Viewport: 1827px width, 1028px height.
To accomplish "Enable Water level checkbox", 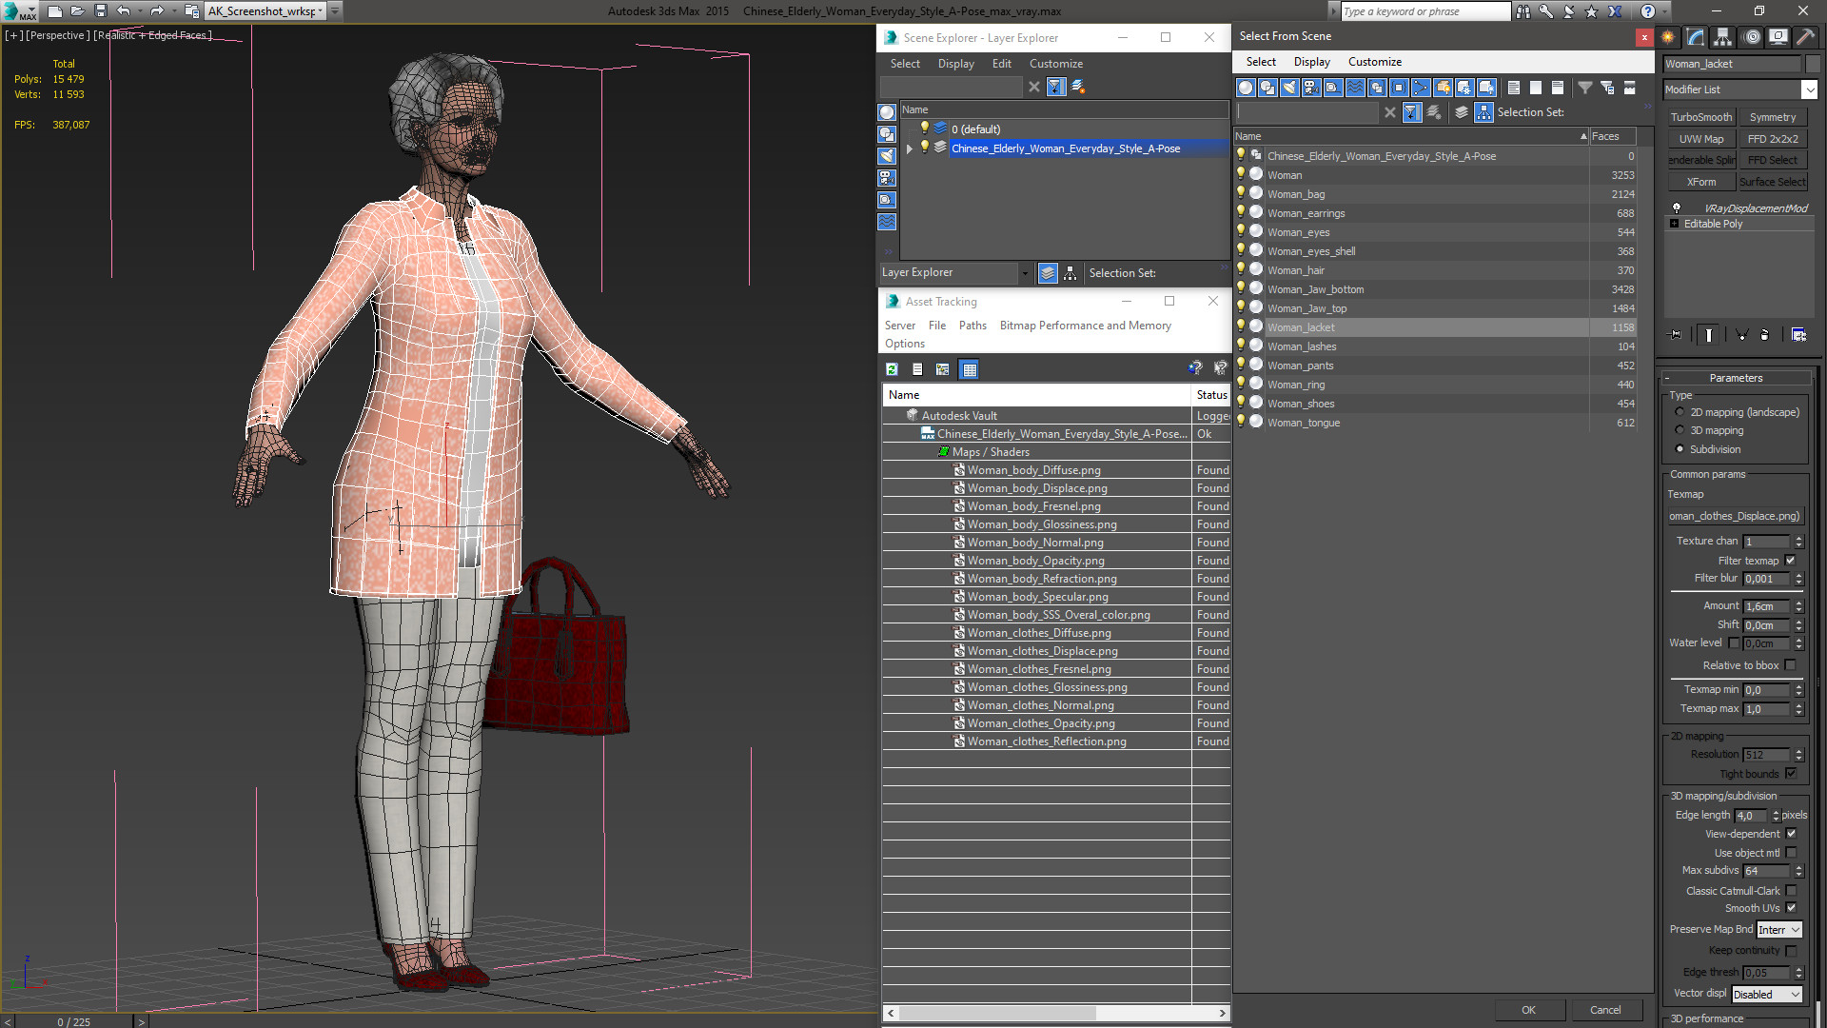I will tap(1734, 643).
